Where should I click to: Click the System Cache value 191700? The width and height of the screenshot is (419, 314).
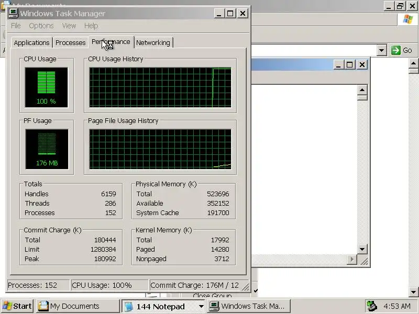(218, 213)
